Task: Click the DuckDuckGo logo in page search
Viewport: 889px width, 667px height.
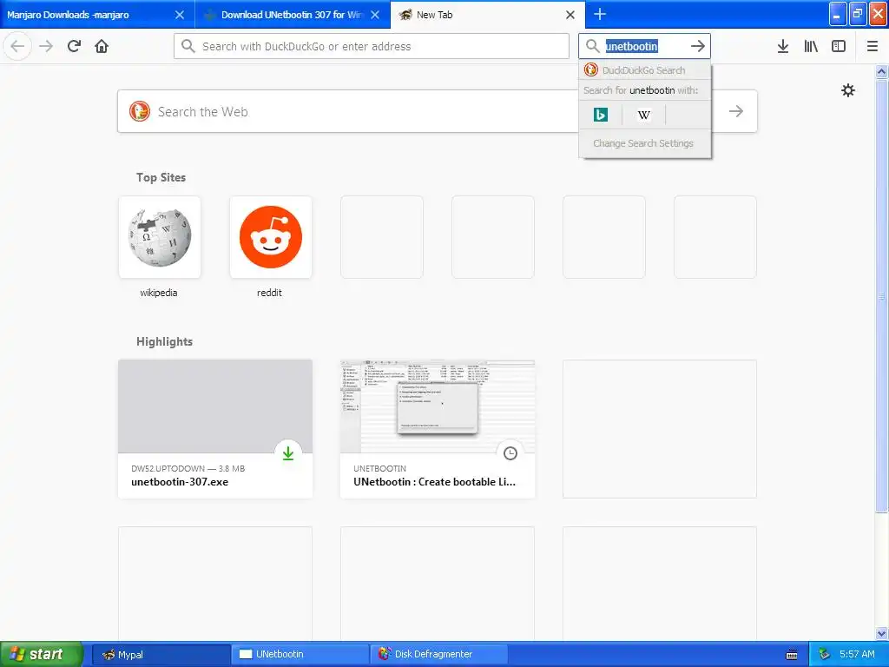Action: click(140, 111)
